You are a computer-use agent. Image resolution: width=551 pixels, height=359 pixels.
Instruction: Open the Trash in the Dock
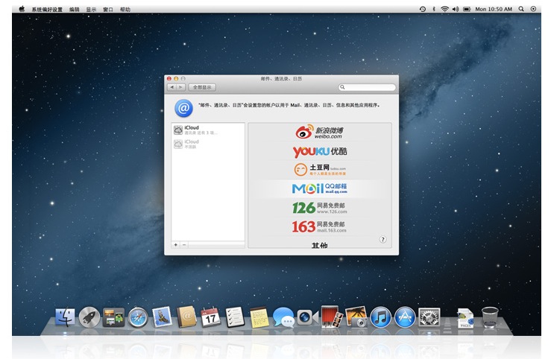pos(490,317)
